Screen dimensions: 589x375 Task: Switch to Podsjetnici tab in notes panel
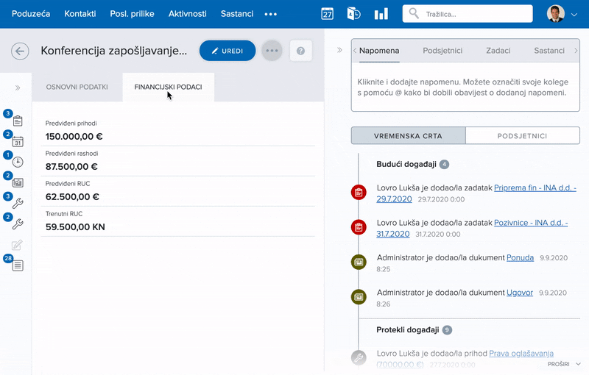tap(442, 51)
